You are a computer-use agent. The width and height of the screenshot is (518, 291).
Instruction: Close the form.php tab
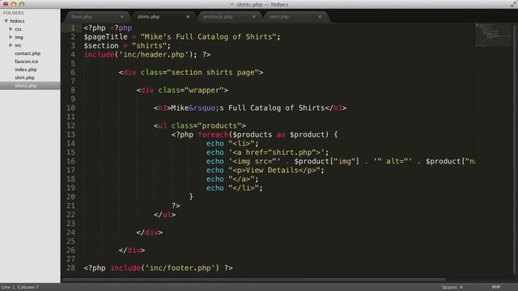(x=122, y=16)
